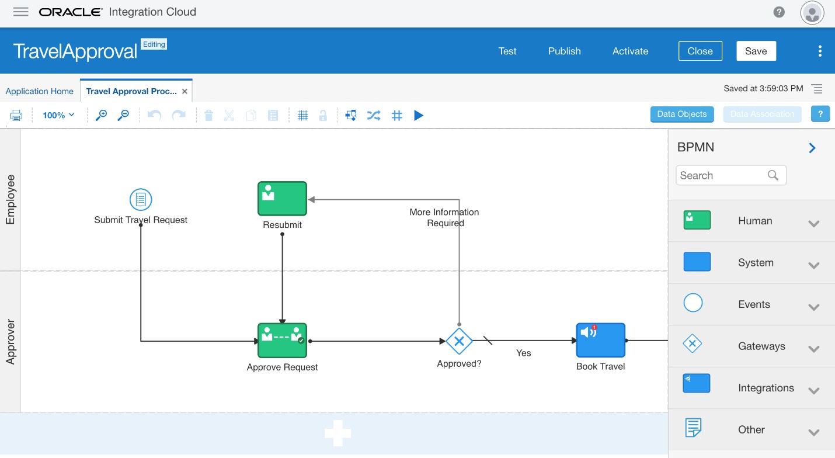Select the Integrations palette icon
This screenshot has height=458, width=835.
pos(697,383)
